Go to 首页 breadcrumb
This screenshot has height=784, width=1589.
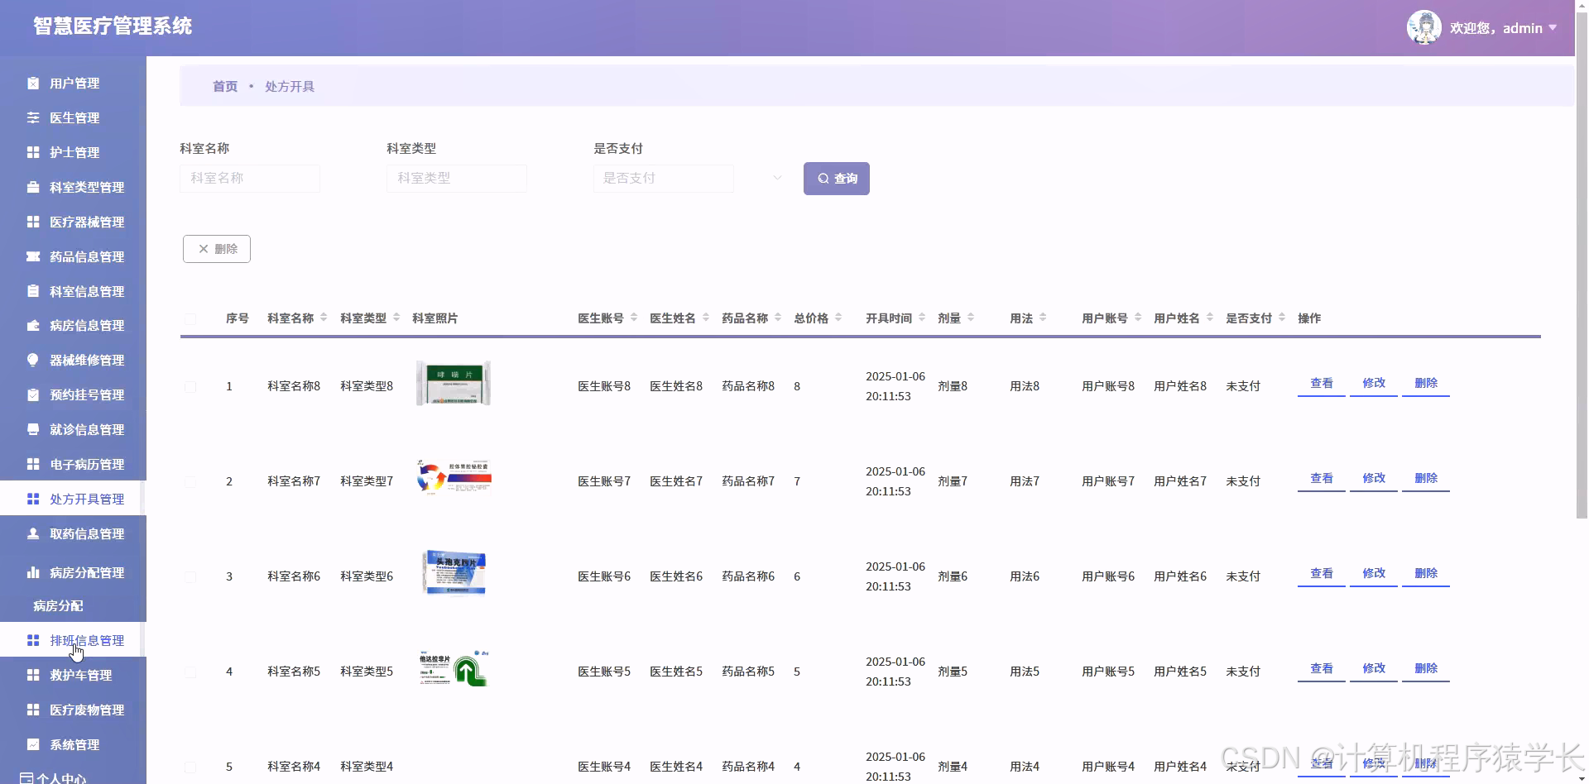coord(225,86)
